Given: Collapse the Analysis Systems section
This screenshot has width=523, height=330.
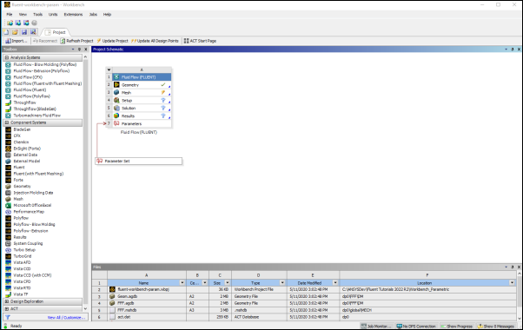Looking at the screenshot, I should [x=7, y=57].
